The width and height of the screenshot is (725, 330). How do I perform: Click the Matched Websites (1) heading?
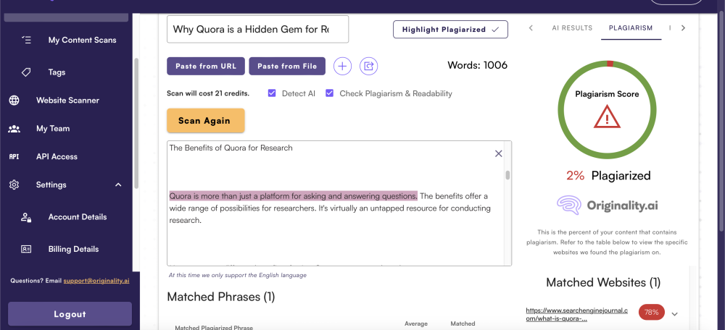coord(603,282)
